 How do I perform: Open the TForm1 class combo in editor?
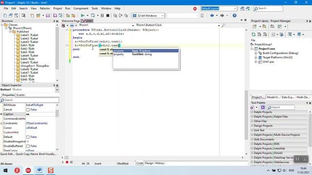pyautogui.click(x=133, y=25)
